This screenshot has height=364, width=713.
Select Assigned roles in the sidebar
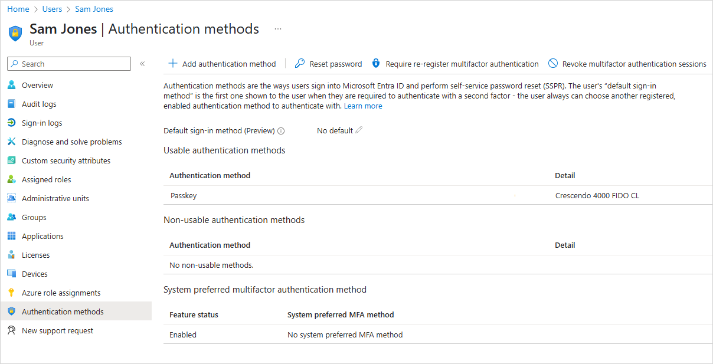[x=46, y=180]
